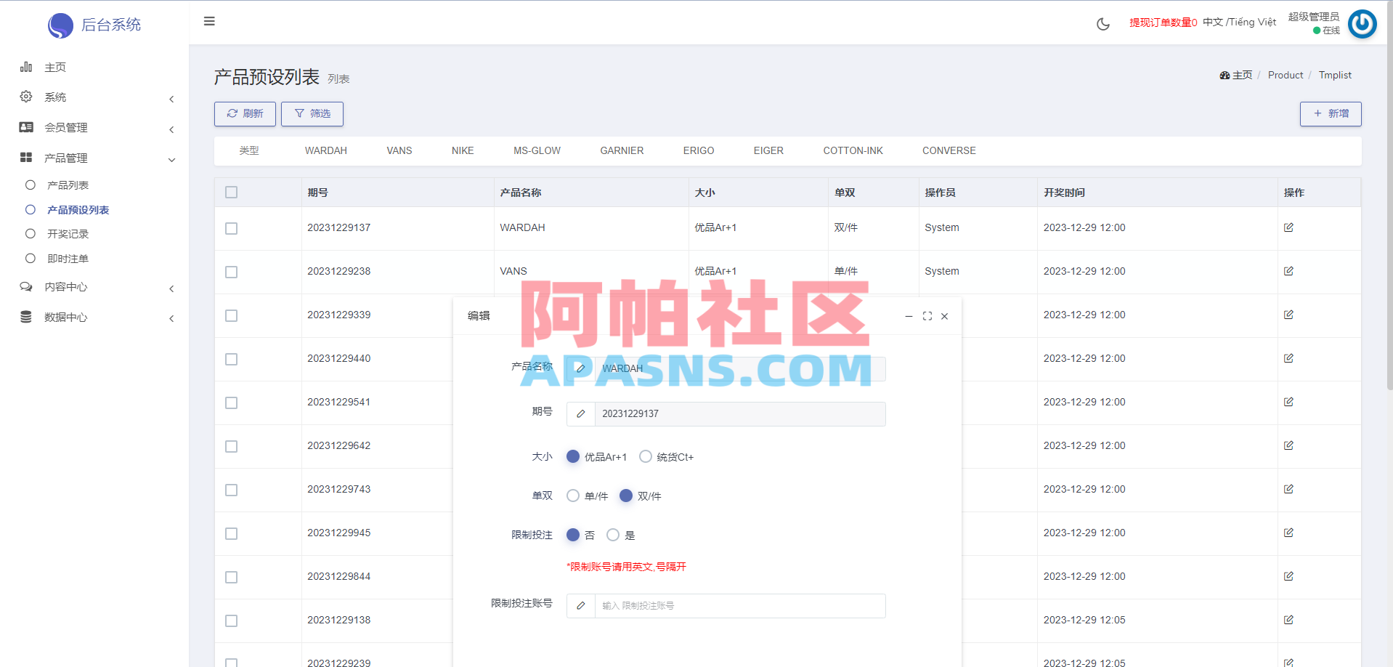Click the home icon in the breadcrumb
1393x667 pixels.
coord(1225,75)
